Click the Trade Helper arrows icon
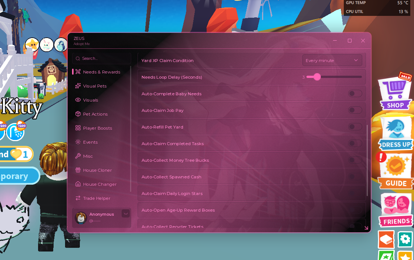414x260 pixels. [78, 198]
